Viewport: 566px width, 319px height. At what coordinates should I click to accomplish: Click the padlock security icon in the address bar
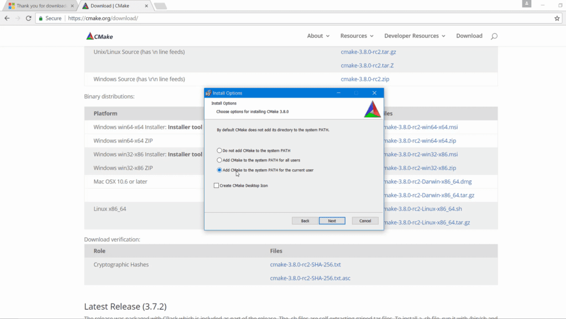click(x=40, y=18)
